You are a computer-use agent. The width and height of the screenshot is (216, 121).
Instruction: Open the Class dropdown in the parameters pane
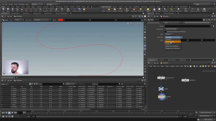pyautogui.click(x=170, y=34)
